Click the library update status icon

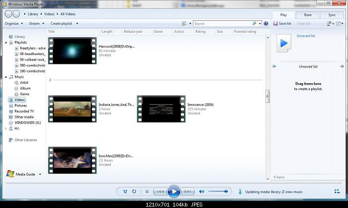click(240, 192)
